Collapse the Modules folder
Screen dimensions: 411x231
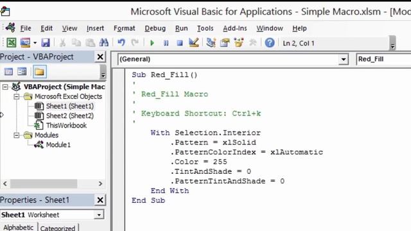(17, 135)
